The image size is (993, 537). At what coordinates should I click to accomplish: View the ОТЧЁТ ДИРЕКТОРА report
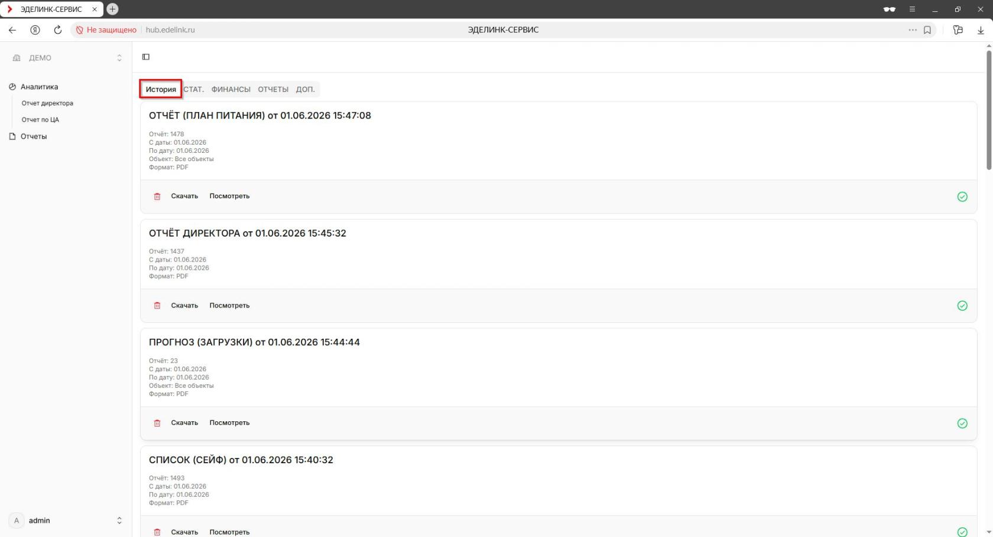tap(229, 305)
